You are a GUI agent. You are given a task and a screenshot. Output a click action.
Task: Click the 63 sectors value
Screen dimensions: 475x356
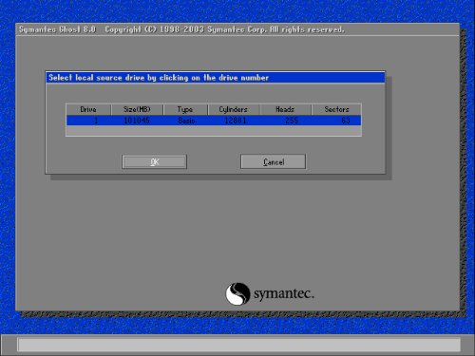point(346,121)
